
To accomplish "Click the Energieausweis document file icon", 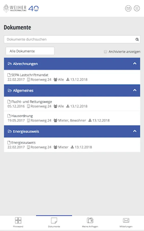I will click(x=9, y=143).
